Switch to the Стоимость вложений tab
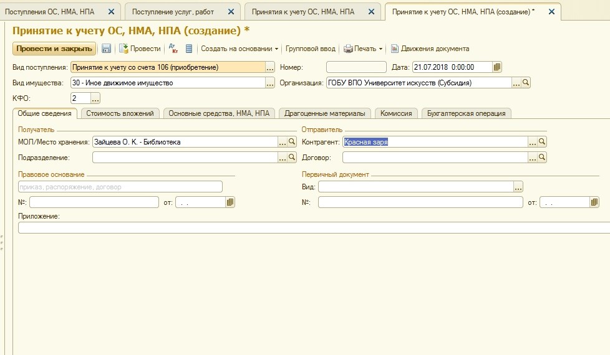610x355 pixels. click(120, 113)
